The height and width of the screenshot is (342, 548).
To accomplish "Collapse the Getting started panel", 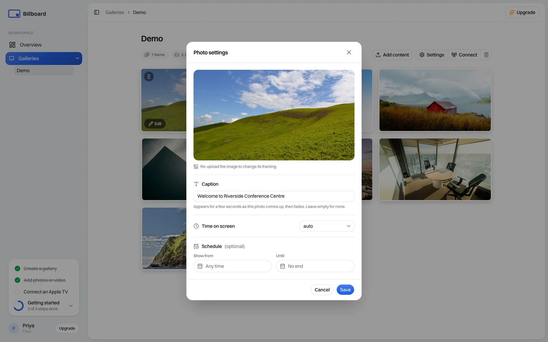I will [71, 306].
